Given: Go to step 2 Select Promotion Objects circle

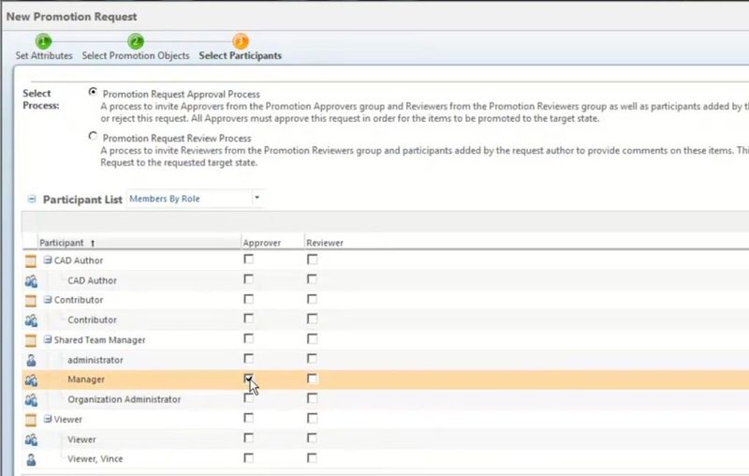Looking at the screenshot, I should (136, 41).
